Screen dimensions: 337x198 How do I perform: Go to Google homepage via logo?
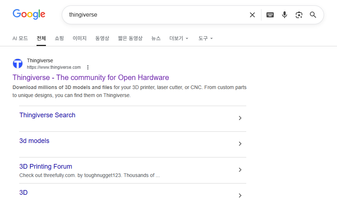(29, 14)
